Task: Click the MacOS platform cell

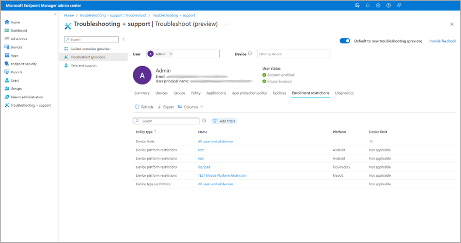Action: coord(338,176)
